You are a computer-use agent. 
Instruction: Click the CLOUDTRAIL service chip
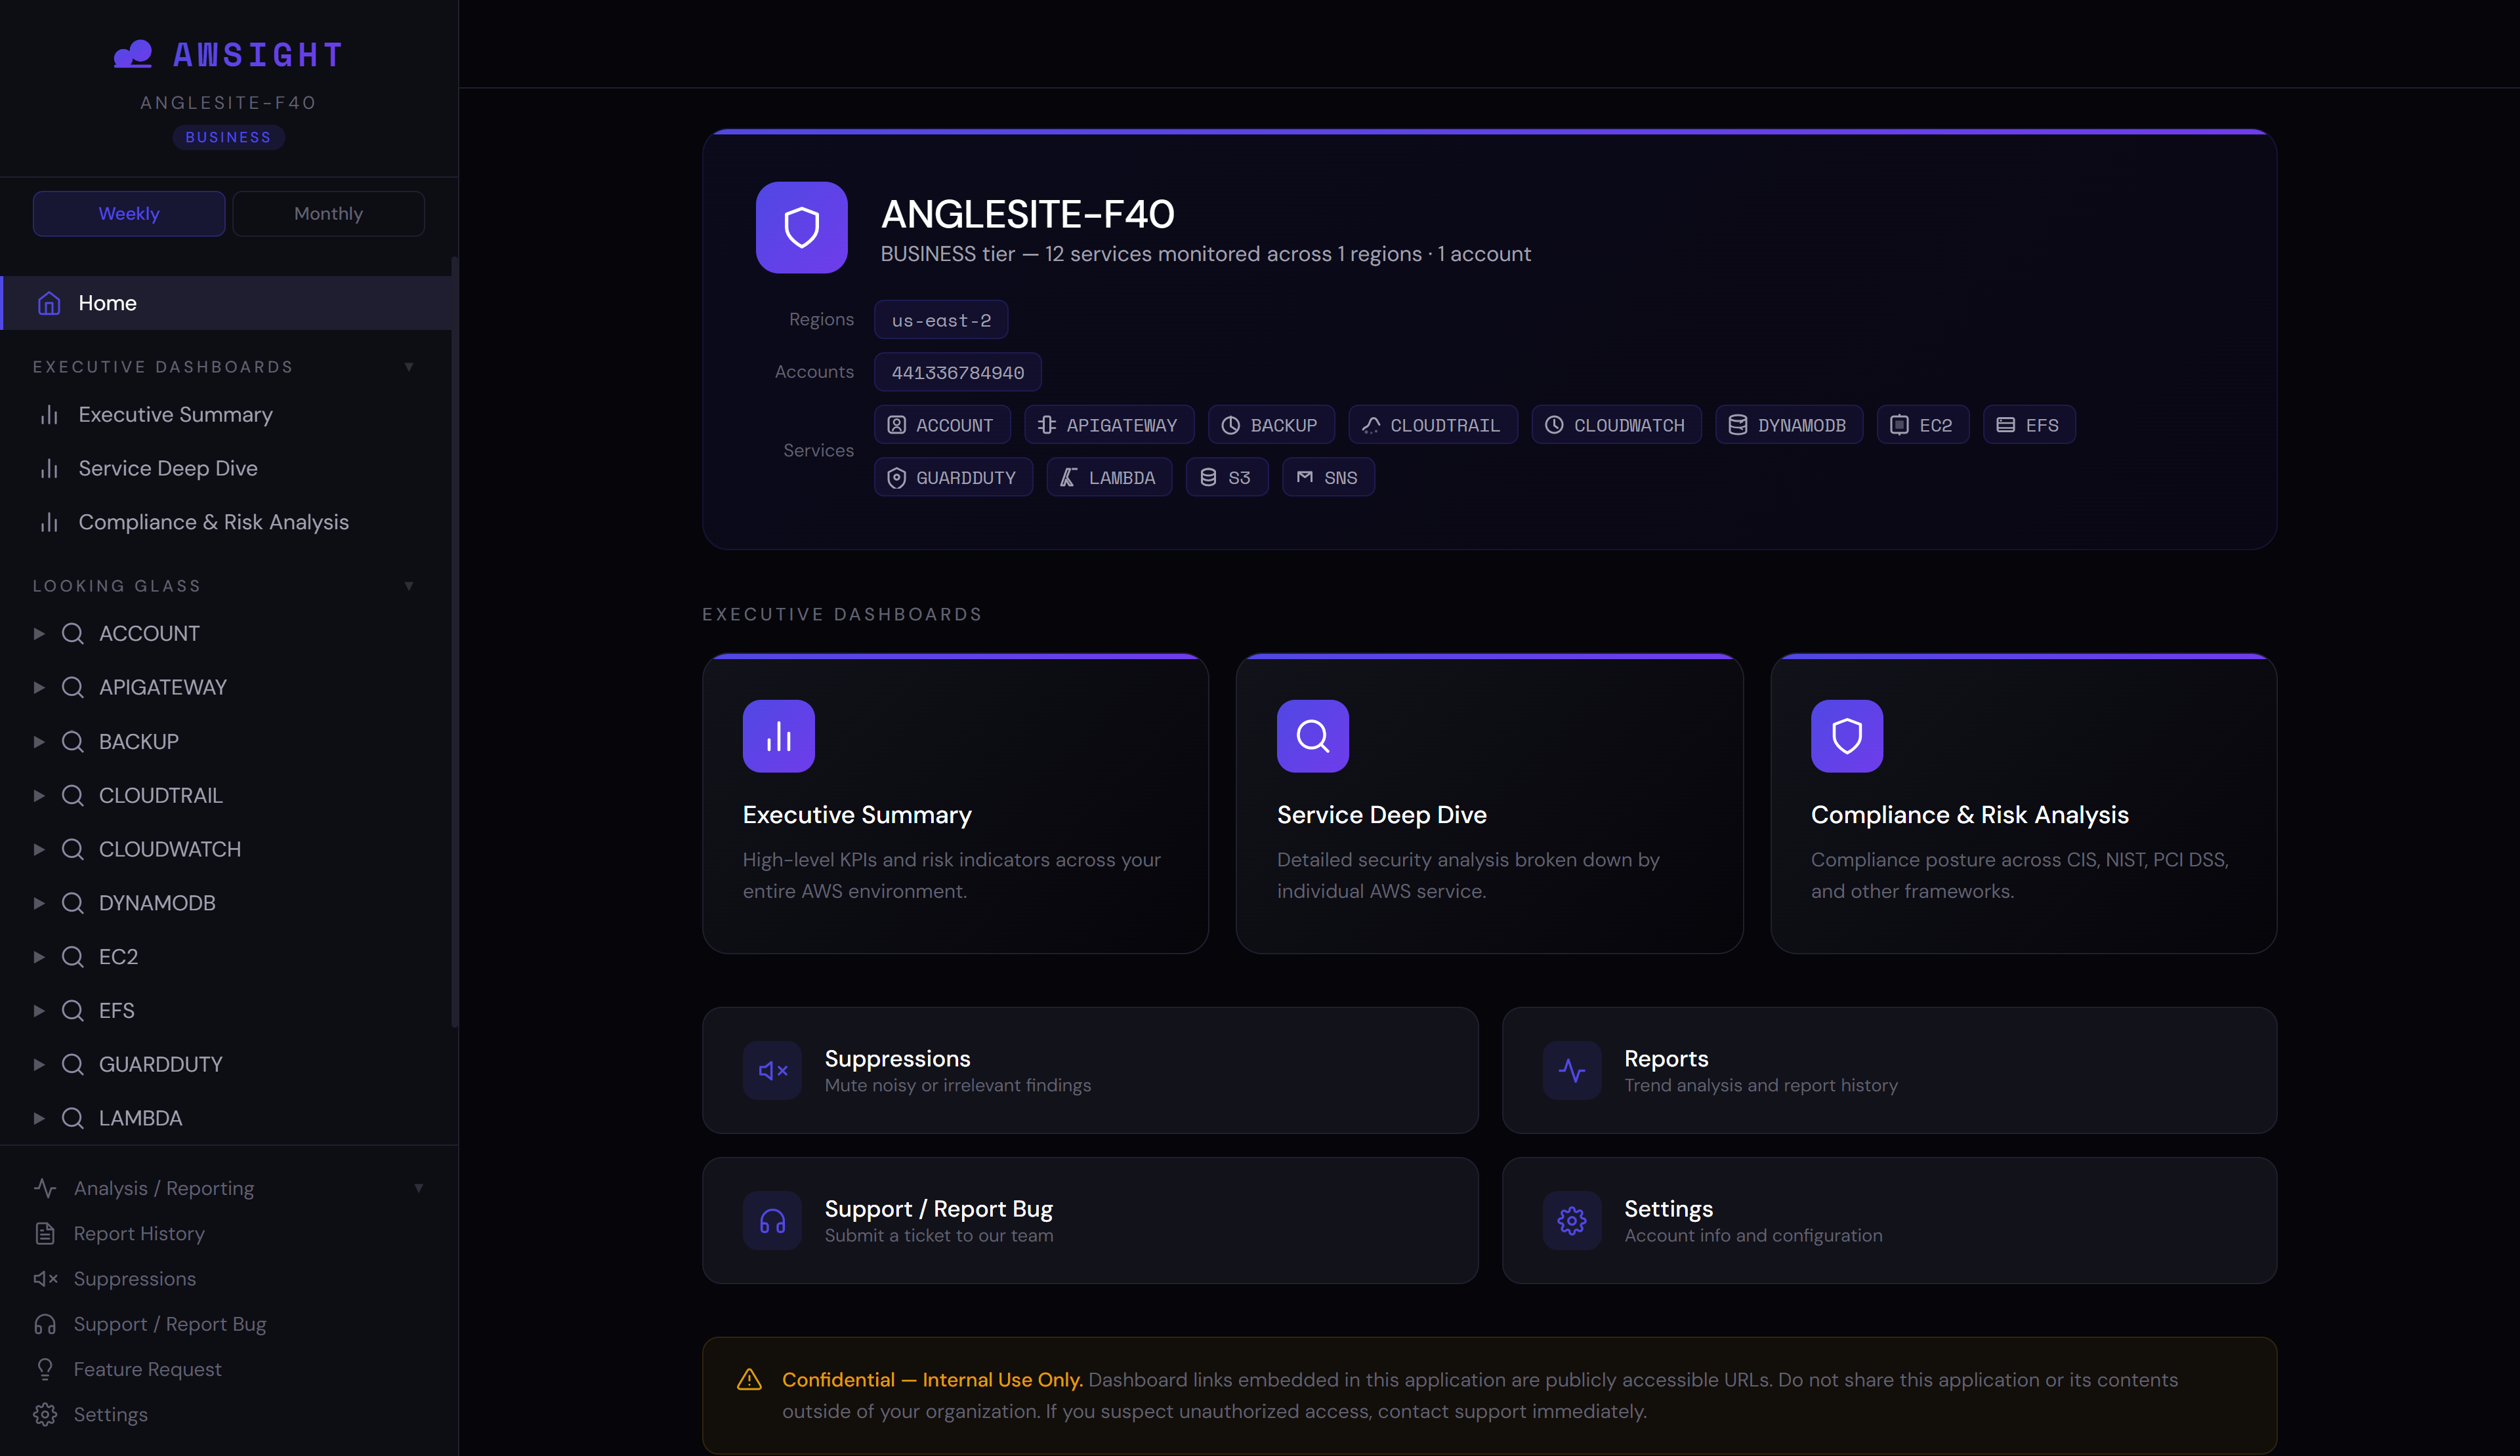click(1433, 426)
